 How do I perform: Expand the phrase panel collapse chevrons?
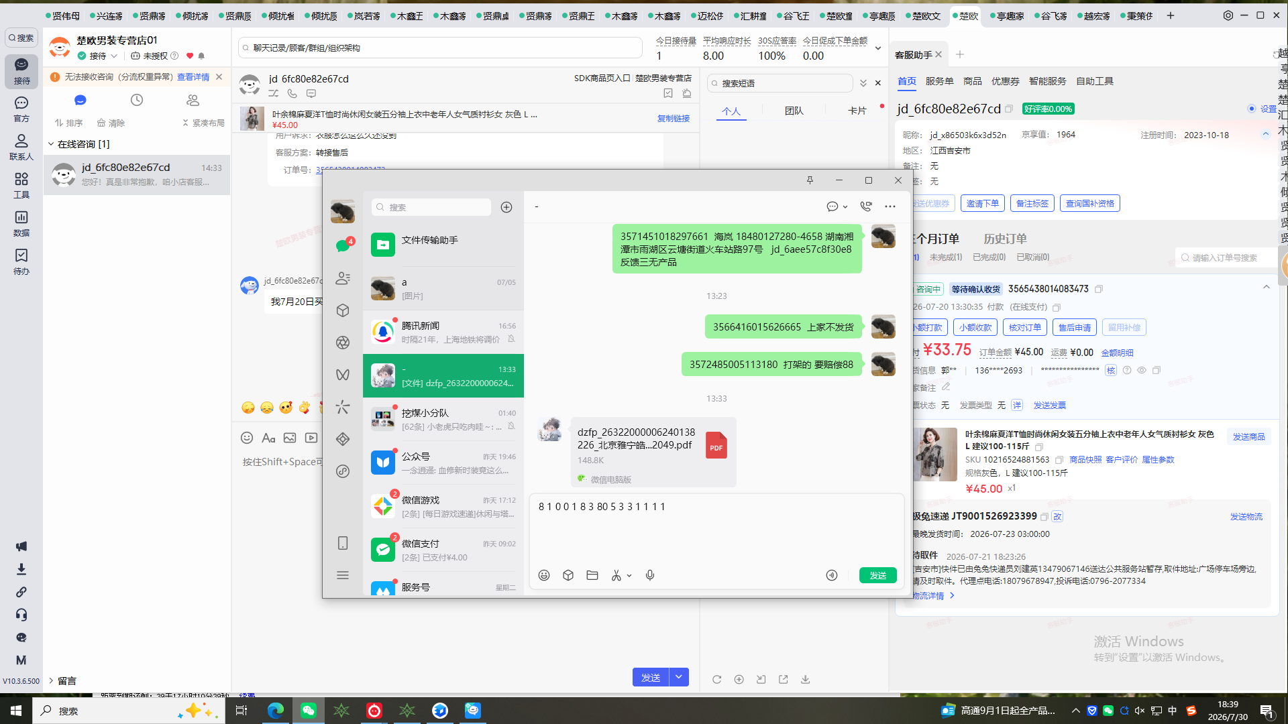(x=863, y=83)
